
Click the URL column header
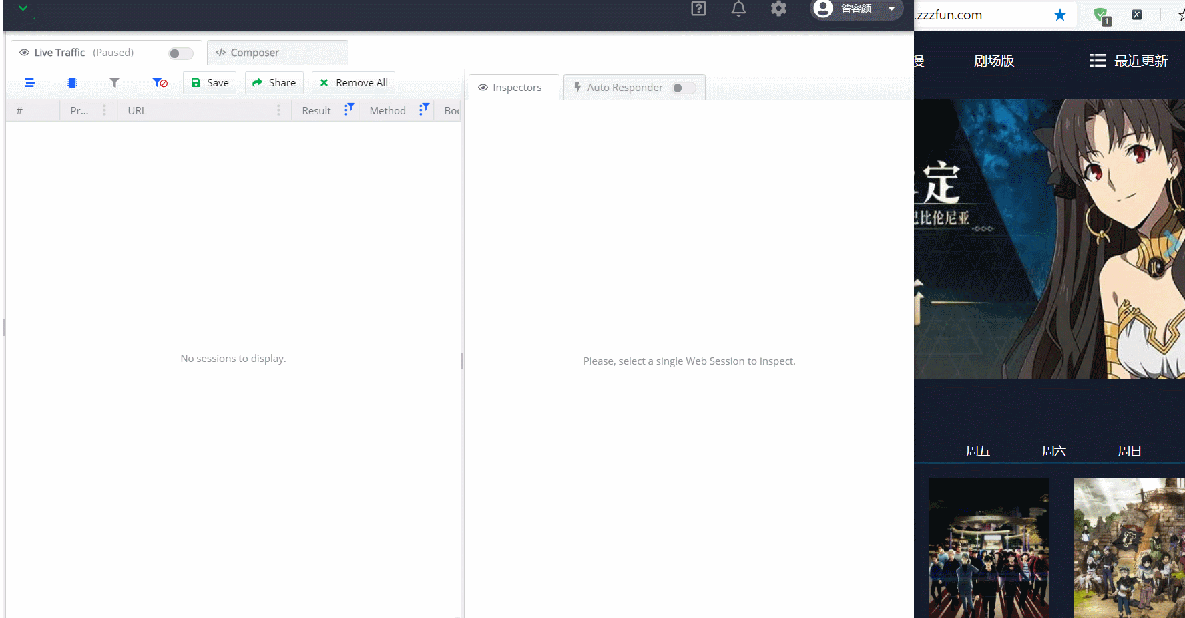(204, 110)
